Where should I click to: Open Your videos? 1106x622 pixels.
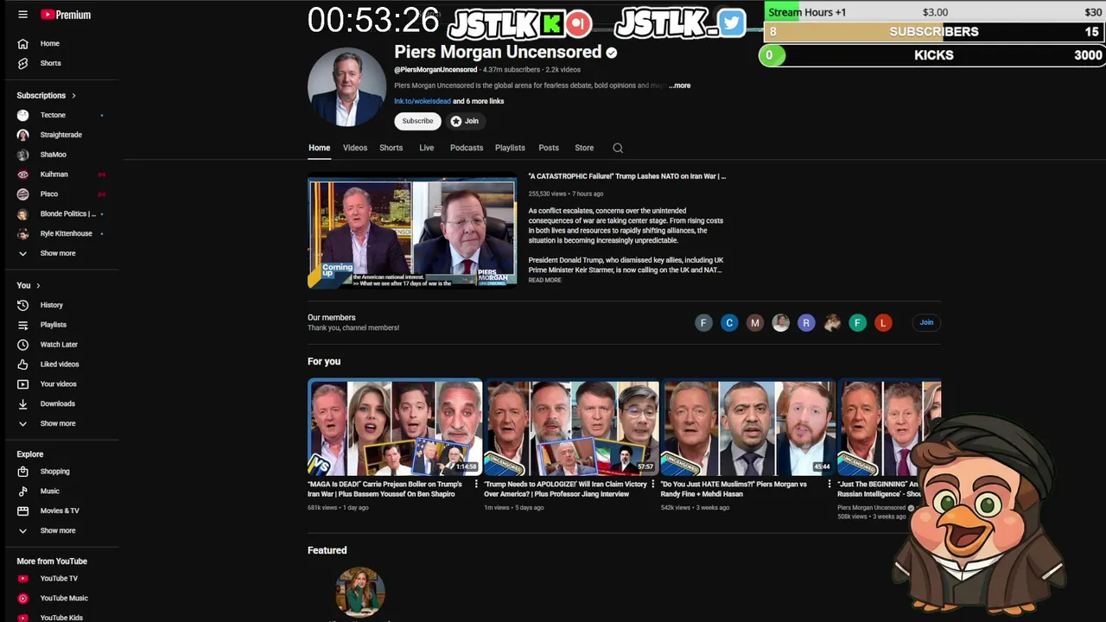tap(60, 384)
